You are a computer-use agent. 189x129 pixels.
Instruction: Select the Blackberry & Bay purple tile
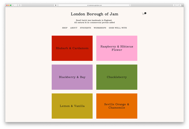pos(72,77)
